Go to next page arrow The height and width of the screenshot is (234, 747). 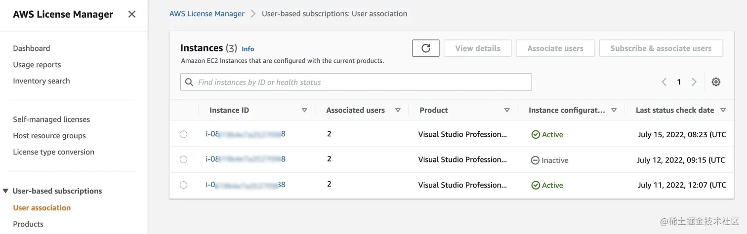click(x=694, y=82)
